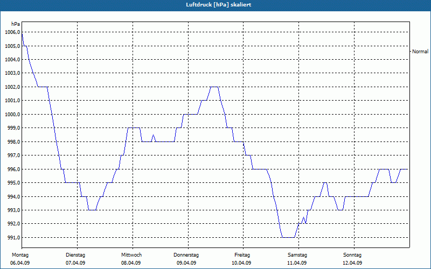This screenshot has height=269, width=431.
Task: Click the 1002,0 axis value
Action: pos(12,87)
